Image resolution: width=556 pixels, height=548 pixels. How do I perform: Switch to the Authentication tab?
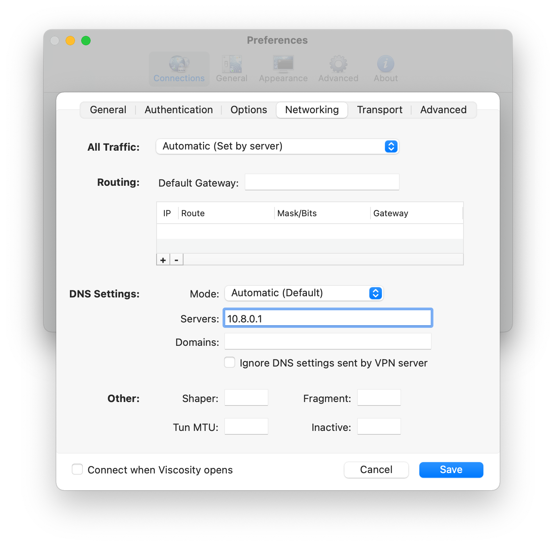178,110
